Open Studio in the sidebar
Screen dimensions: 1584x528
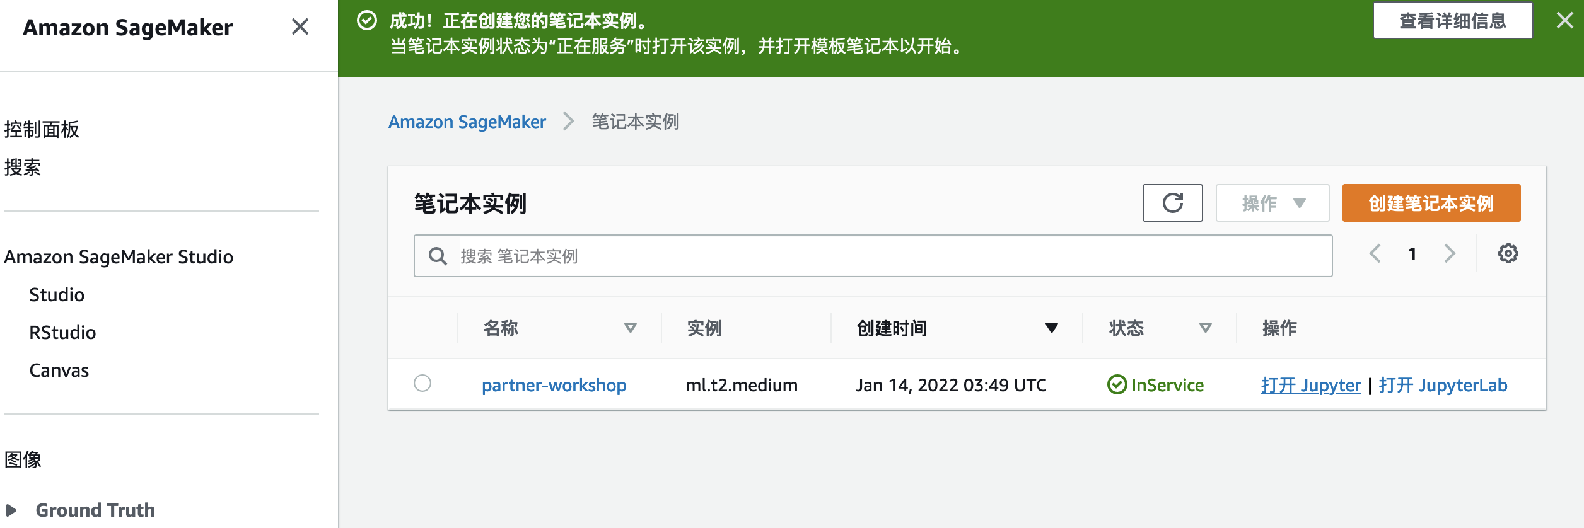coord(57,294)
